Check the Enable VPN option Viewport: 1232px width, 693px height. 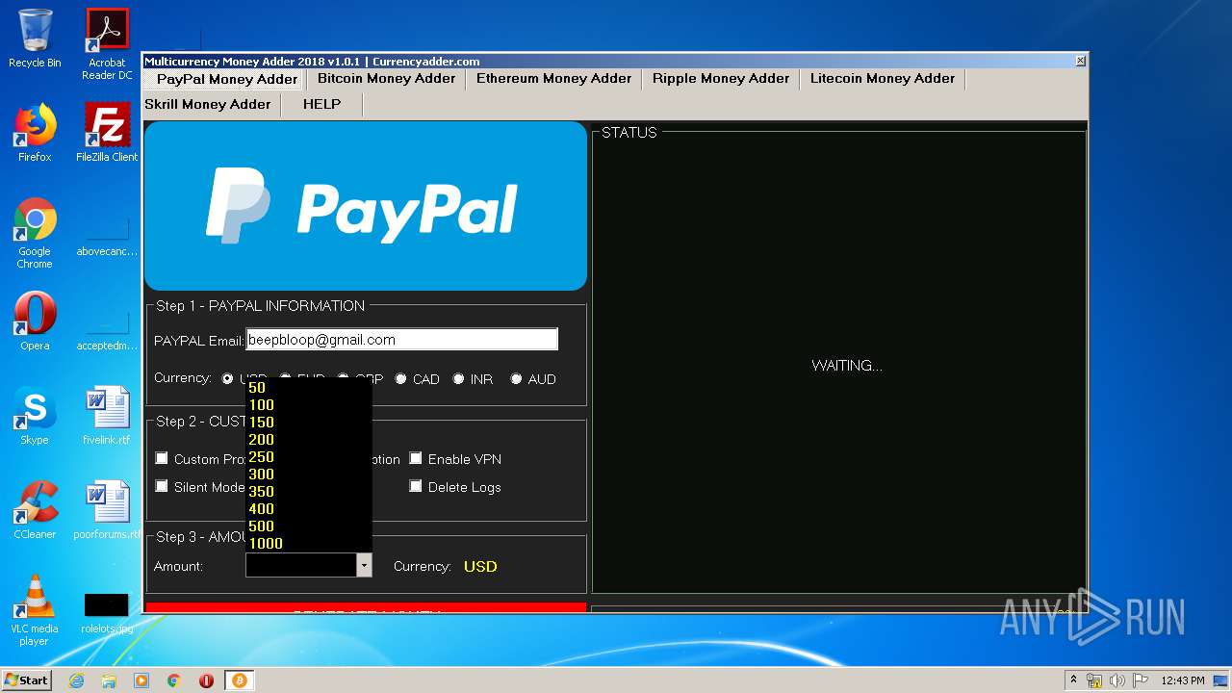(x=416, y=458)
